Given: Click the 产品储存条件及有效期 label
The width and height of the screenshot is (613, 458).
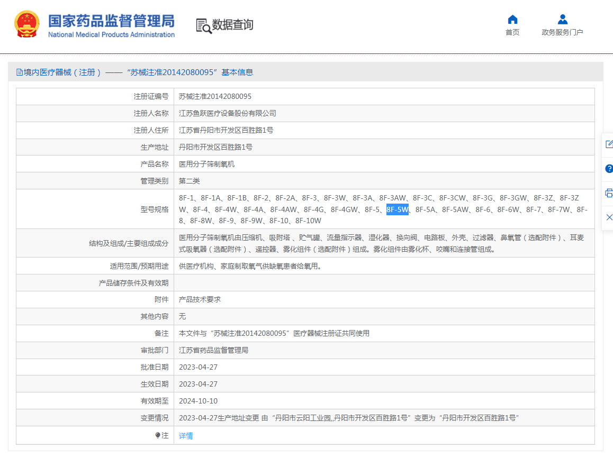Looking at the screenshot, I should tap(134, 283).
